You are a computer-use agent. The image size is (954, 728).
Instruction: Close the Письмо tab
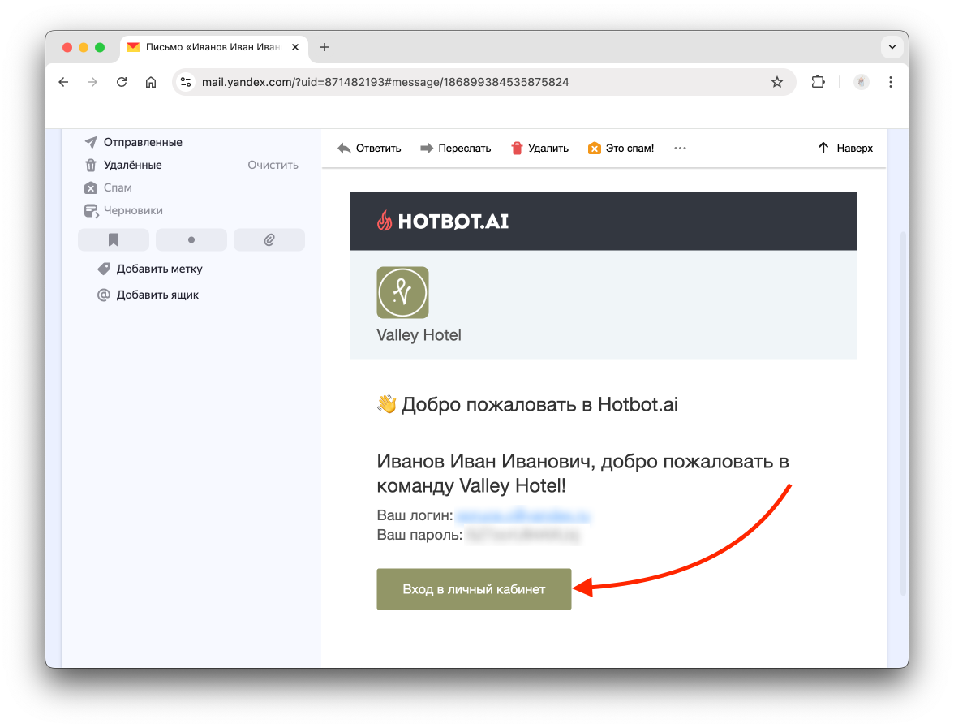[x=295, y=47]
